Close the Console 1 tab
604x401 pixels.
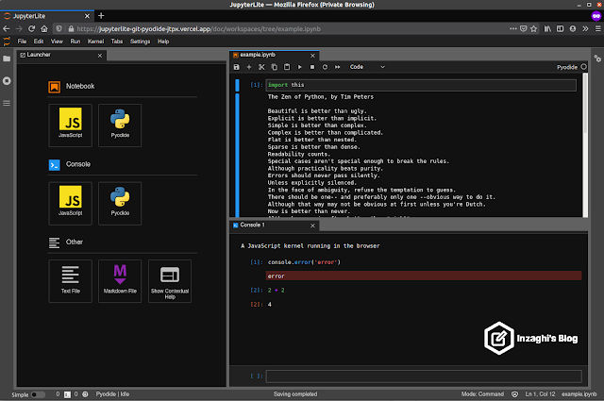click(312, 226)
